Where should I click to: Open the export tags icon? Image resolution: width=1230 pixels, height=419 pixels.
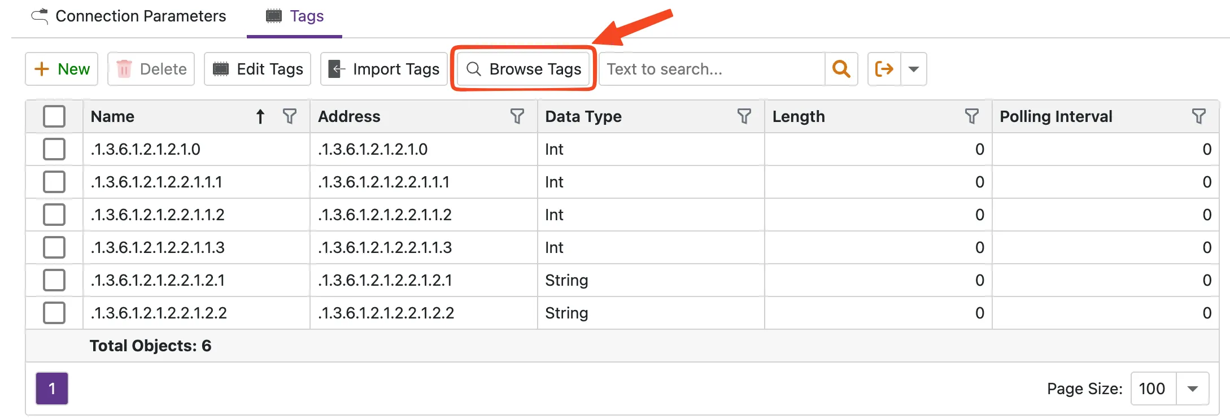coord(884,69)
